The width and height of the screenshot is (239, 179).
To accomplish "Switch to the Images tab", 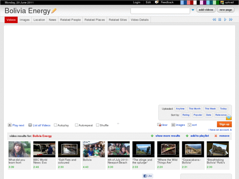I will 25,20.
